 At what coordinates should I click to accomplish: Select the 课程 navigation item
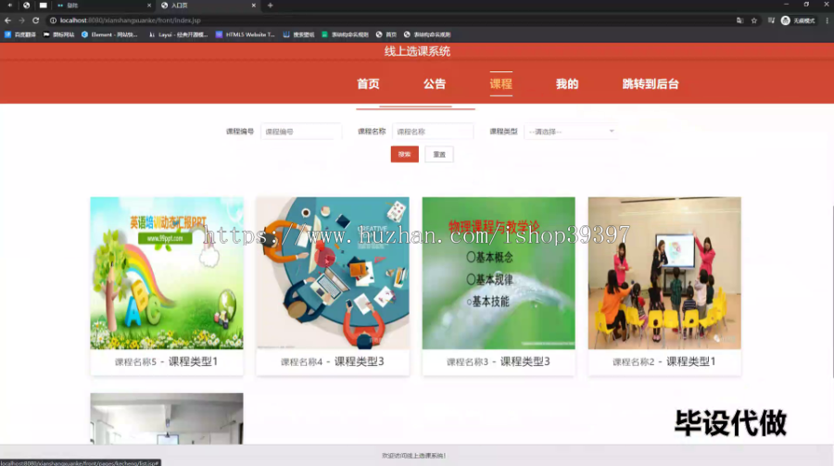click(501, 84)
